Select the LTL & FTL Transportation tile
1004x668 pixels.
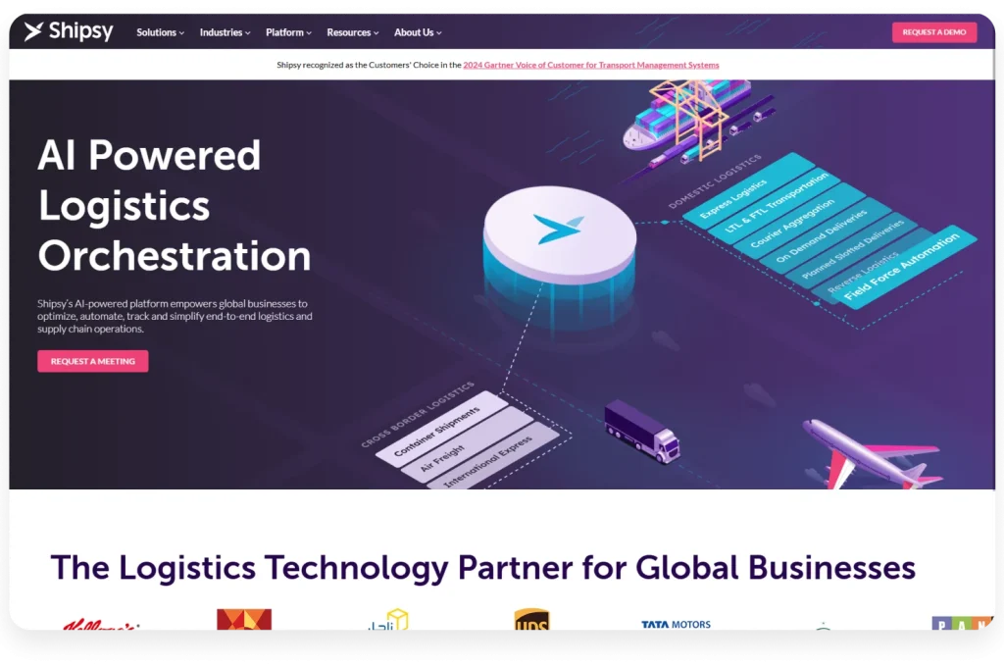click(775, 205)
